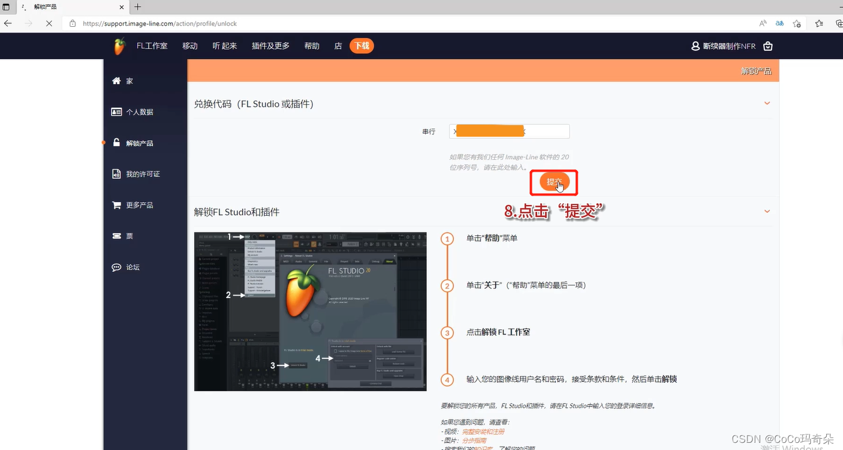Click step 2 circle for 单击关于
843x450 pixels.
(447, 285)
